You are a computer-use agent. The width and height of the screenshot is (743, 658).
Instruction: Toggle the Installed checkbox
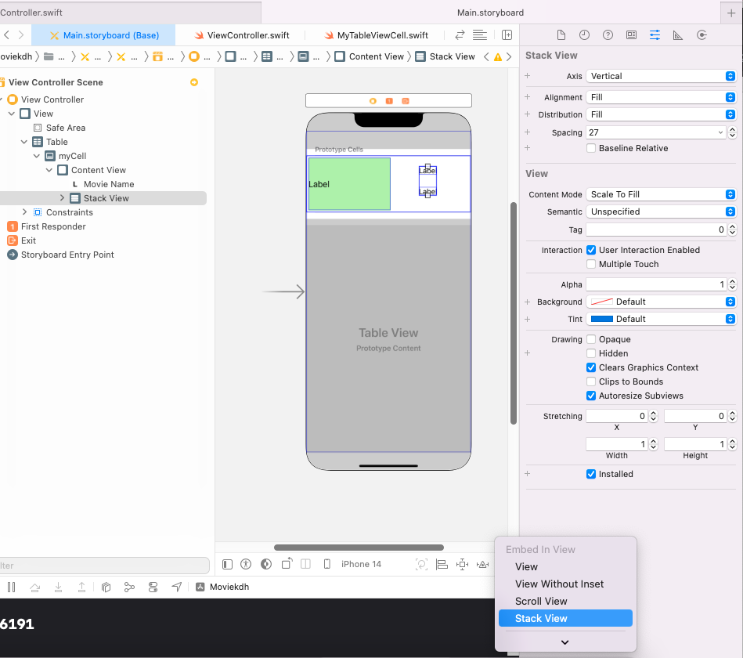591,474
